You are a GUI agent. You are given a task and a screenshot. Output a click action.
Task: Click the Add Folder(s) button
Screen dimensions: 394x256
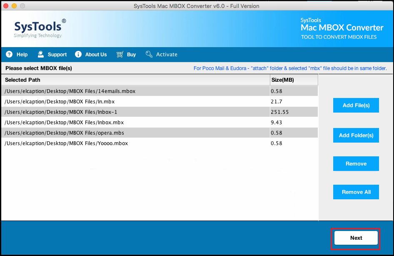(356, 135)
